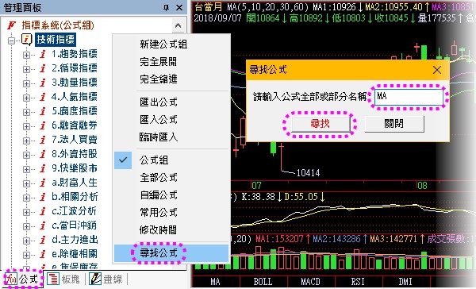
Task: Collapse the 技術指標 tree node
Action: tap(11, 40)
